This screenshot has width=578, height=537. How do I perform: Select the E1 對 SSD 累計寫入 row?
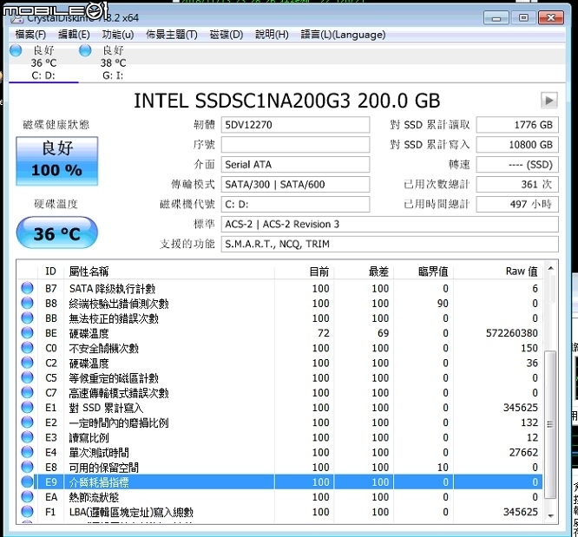(279, 408)
